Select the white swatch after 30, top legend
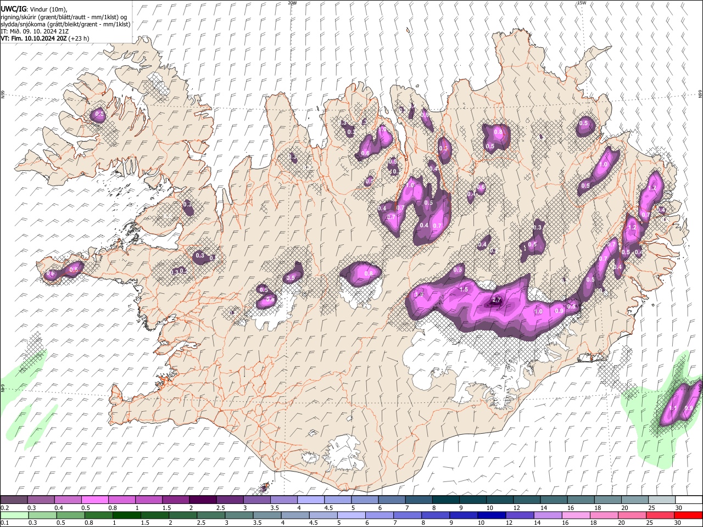The image size is (703, 527). coord(688,500)
